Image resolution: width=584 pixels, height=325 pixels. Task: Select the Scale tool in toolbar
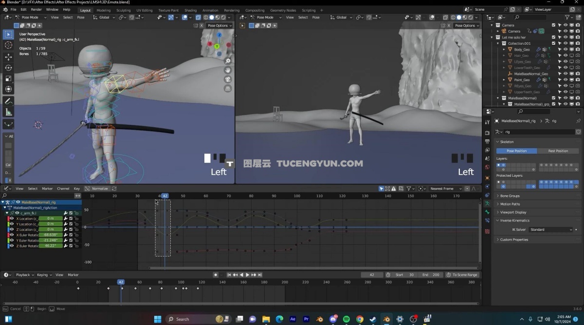click(x=8, y=79)
